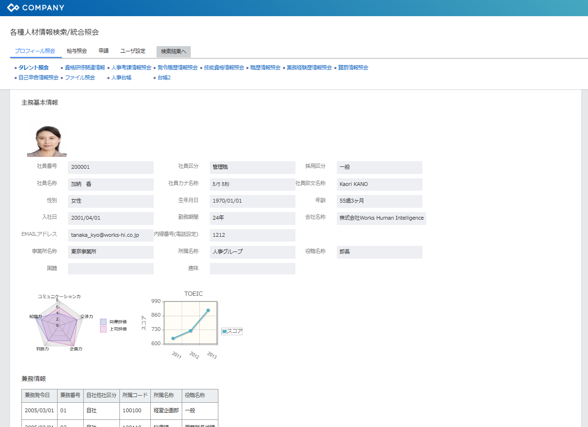Go to the プロフィール照会 tab
The height and width of the screenshot is (427, 588).
click(35, 51)
